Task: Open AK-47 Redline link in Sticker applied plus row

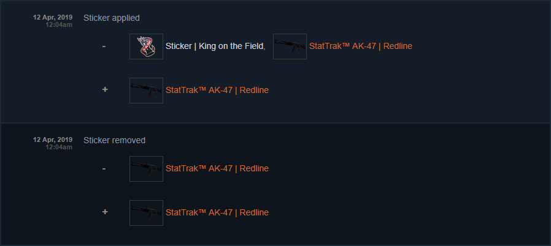Action: point(217,91)
